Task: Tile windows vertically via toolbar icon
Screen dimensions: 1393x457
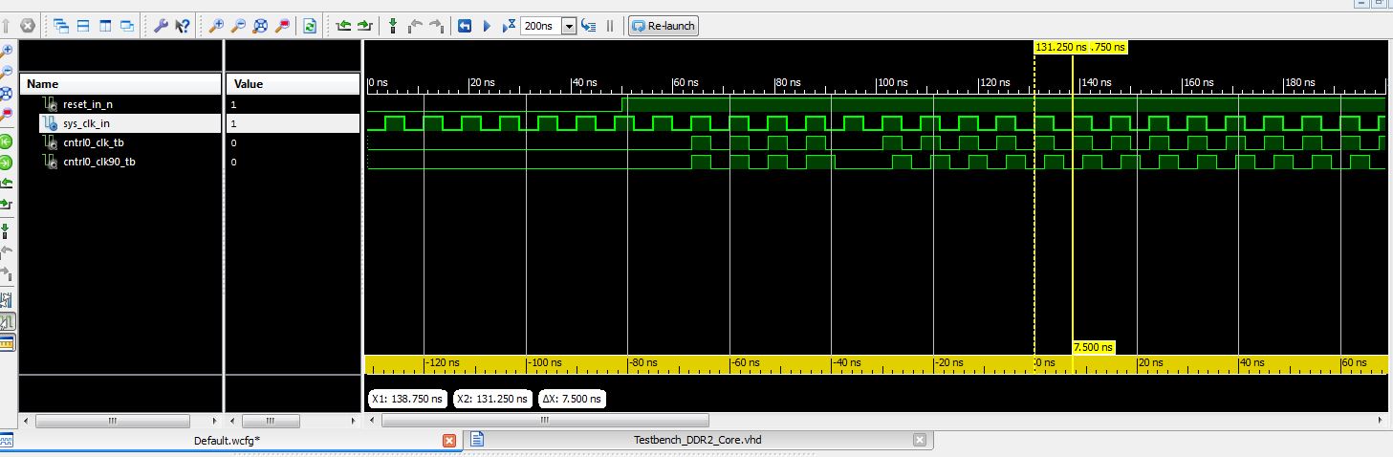Action: coord(105,26)
